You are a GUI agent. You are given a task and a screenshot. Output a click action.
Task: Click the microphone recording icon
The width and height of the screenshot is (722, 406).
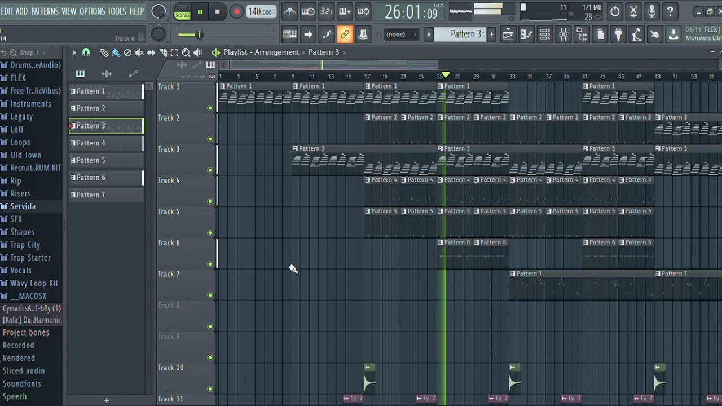(x=651, y=11)
